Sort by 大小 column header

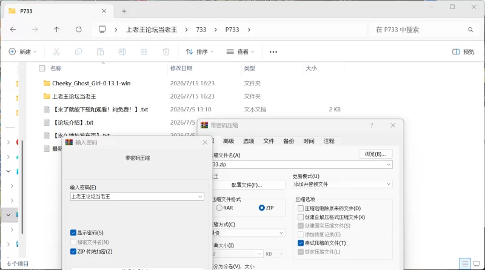click(311, 68)
